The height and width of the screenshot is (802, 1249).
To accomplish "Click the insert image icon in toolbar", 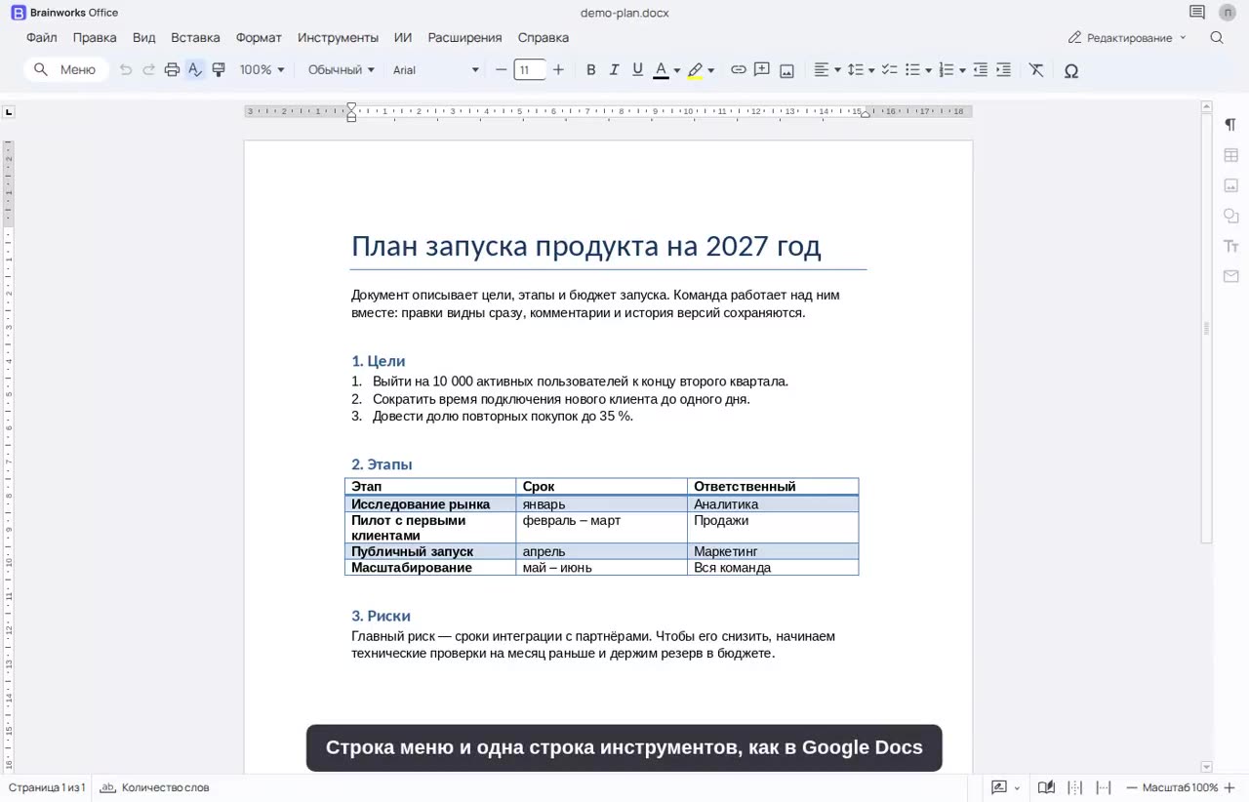I will (x=786, y=70).
